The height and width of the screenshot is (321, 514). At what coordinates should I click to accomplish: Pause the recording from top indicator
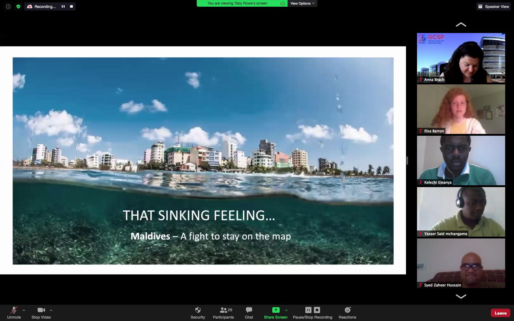click(63, 6)
